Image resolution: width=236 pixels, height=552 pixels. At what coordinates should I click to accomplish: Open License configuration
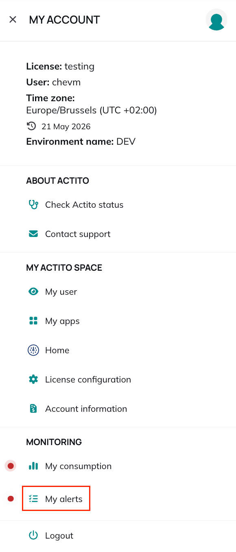88,380
